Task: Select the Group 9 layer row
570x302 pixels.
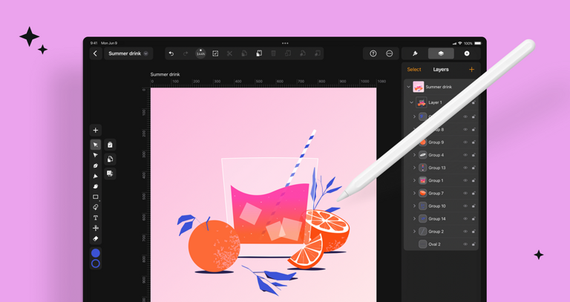Action: [x=441, y=142]
